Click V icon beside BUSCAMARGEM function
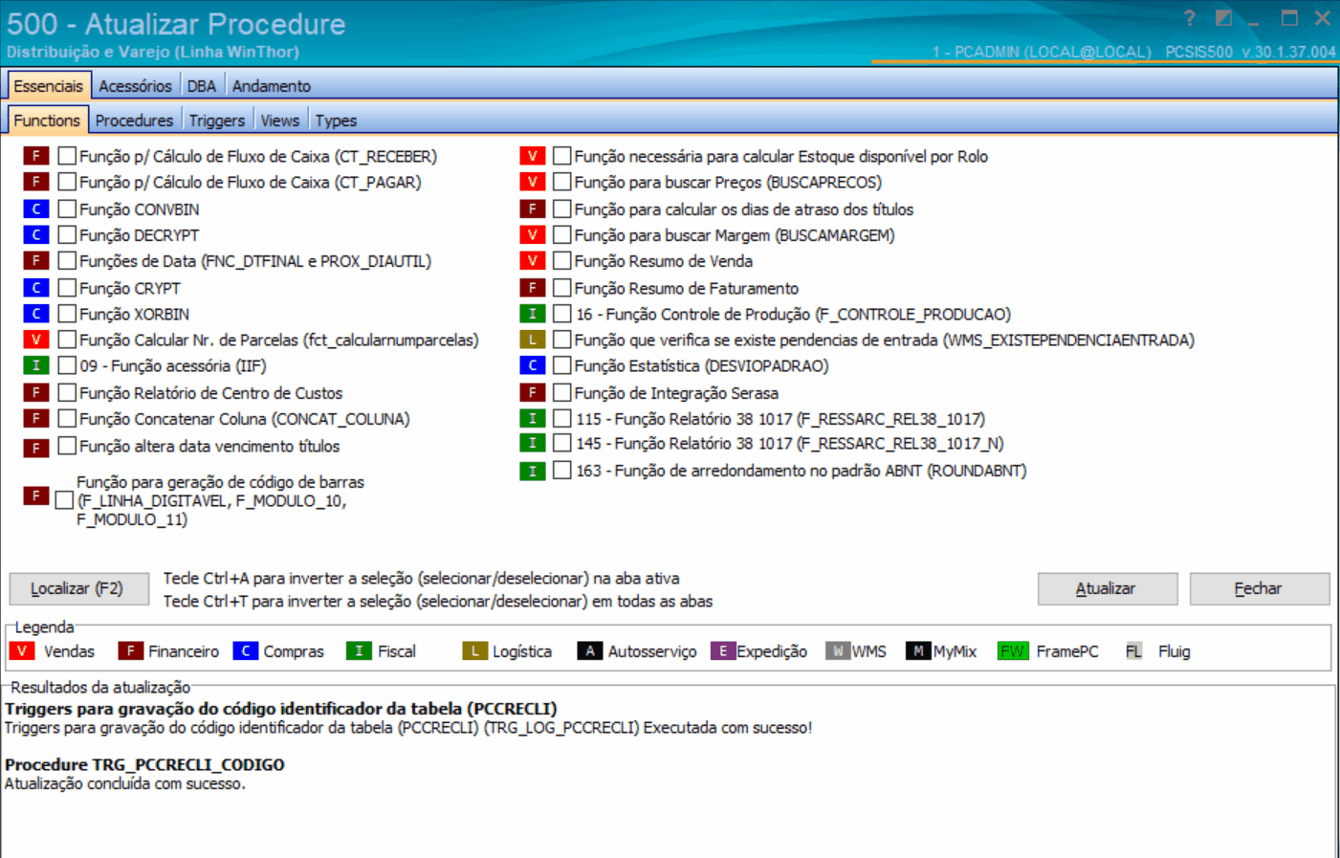 coord(533,234)
